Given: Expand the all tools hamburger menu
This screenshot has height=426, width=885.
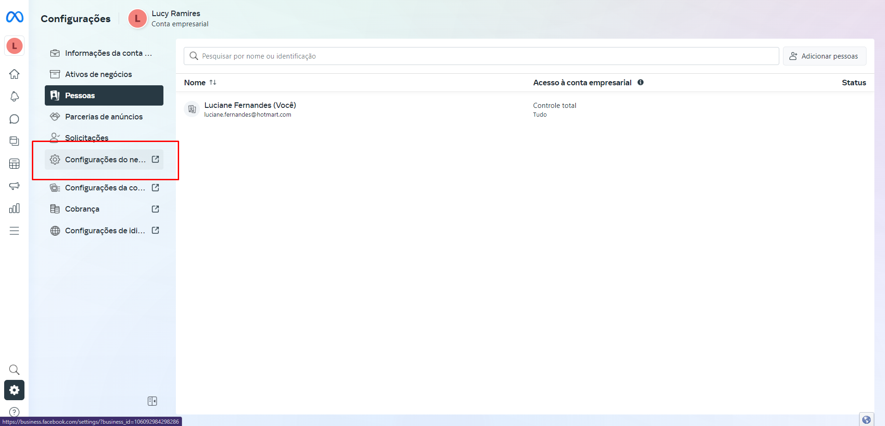Looking at the screenshot, I should 14,231.
